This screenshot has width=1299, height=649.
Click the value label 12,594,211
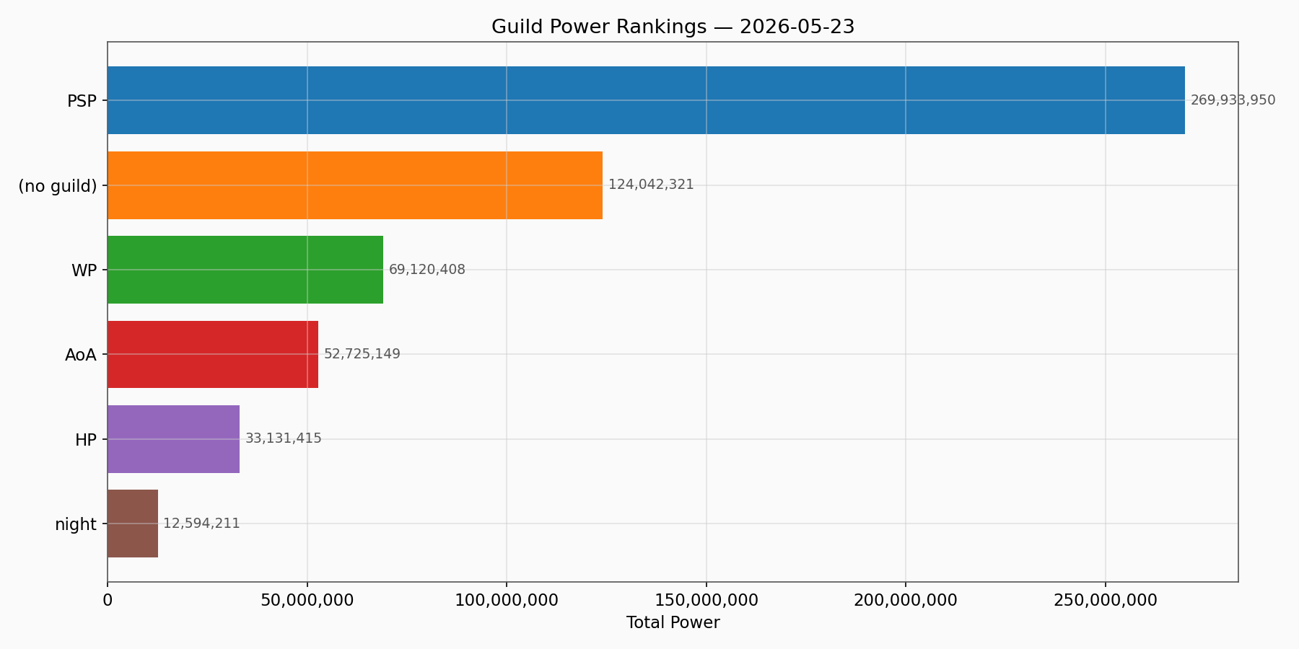point(201,524)
